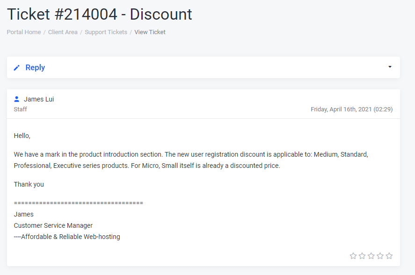415x275 pixels.
Task: Rate the reply five stars
Action: (x=389, y=256)
